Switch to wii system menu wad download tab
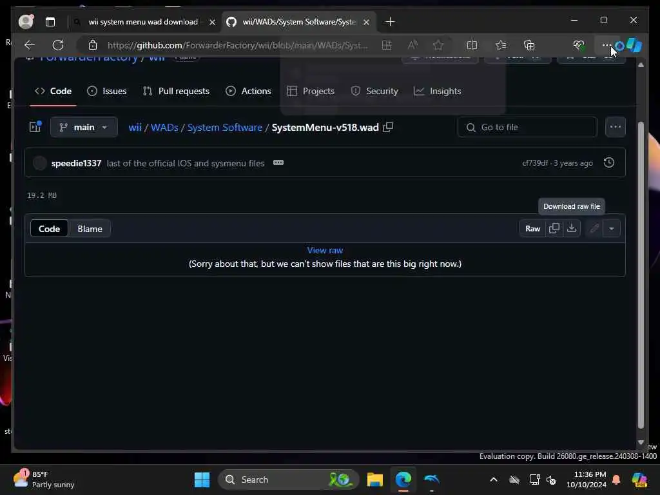660x495 pixels. click(x=143, y=22)
